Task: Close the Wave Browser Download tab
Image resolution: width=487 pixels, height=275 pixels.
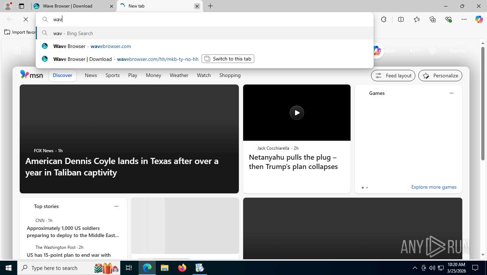Action: [111, 6]
